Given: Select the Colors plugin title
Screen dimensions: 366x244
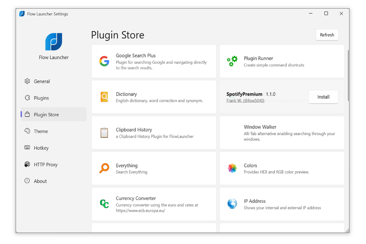Looking at the screenshot, I should click(x=250, y=166).
